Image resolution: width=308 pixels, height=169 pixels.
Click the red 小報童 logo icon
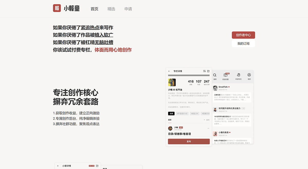click(57, 8)
